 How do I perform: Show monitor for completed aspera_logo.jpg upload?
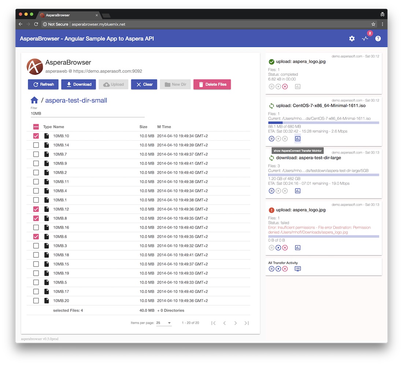[297, 86]
